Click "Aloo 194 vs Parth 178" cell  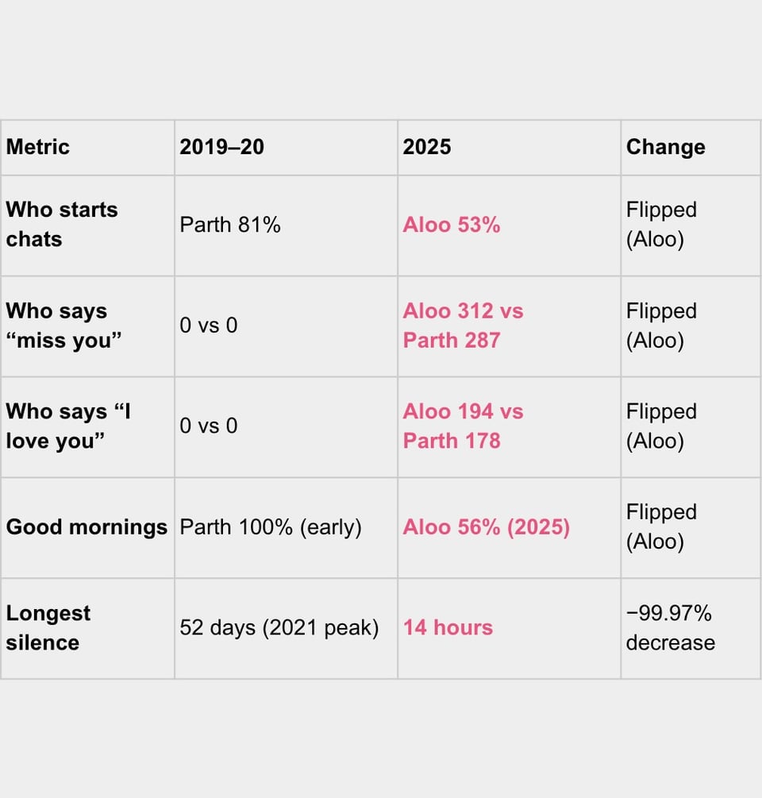point(463,426)
